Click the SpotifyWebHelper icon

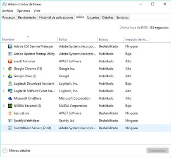coord(10,121)
